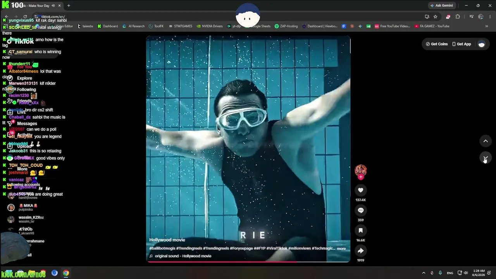Open volume control in the system tray
Screen dimensions: 496x279
(466, 273)
